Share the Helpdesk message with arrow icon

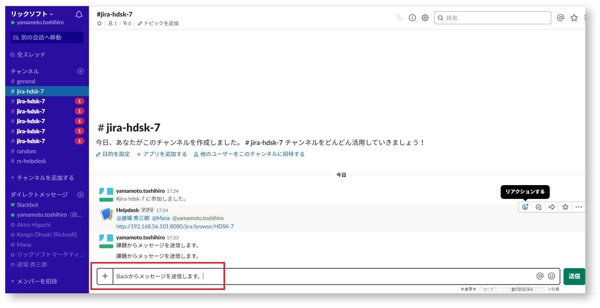click(552, 207)
